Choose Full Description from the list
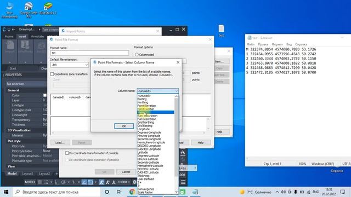This screenshot has width=351, height=197. click(x=156, y=119)
